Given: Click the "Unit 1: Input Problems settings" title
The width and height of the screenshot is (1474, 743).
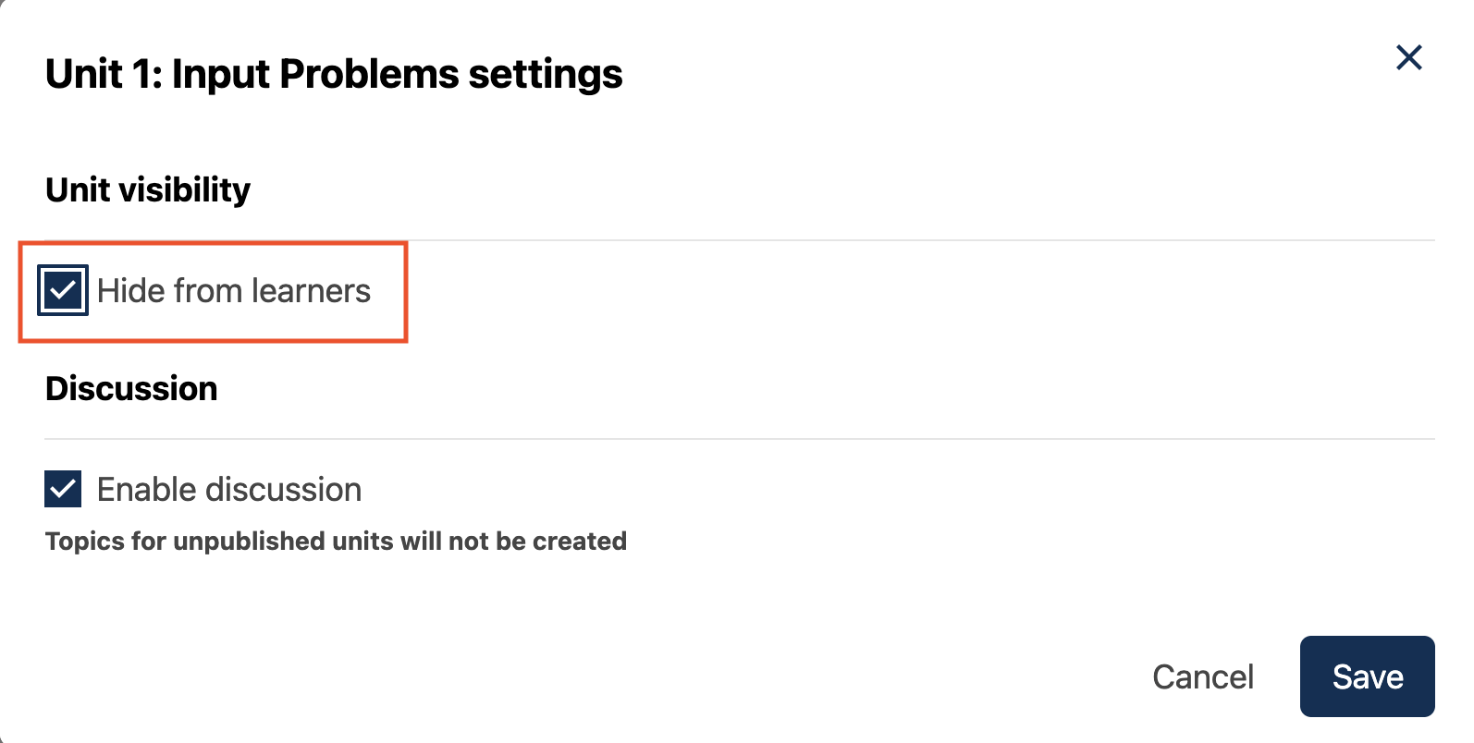Looking at the screenshot, I should pos(334,74).
